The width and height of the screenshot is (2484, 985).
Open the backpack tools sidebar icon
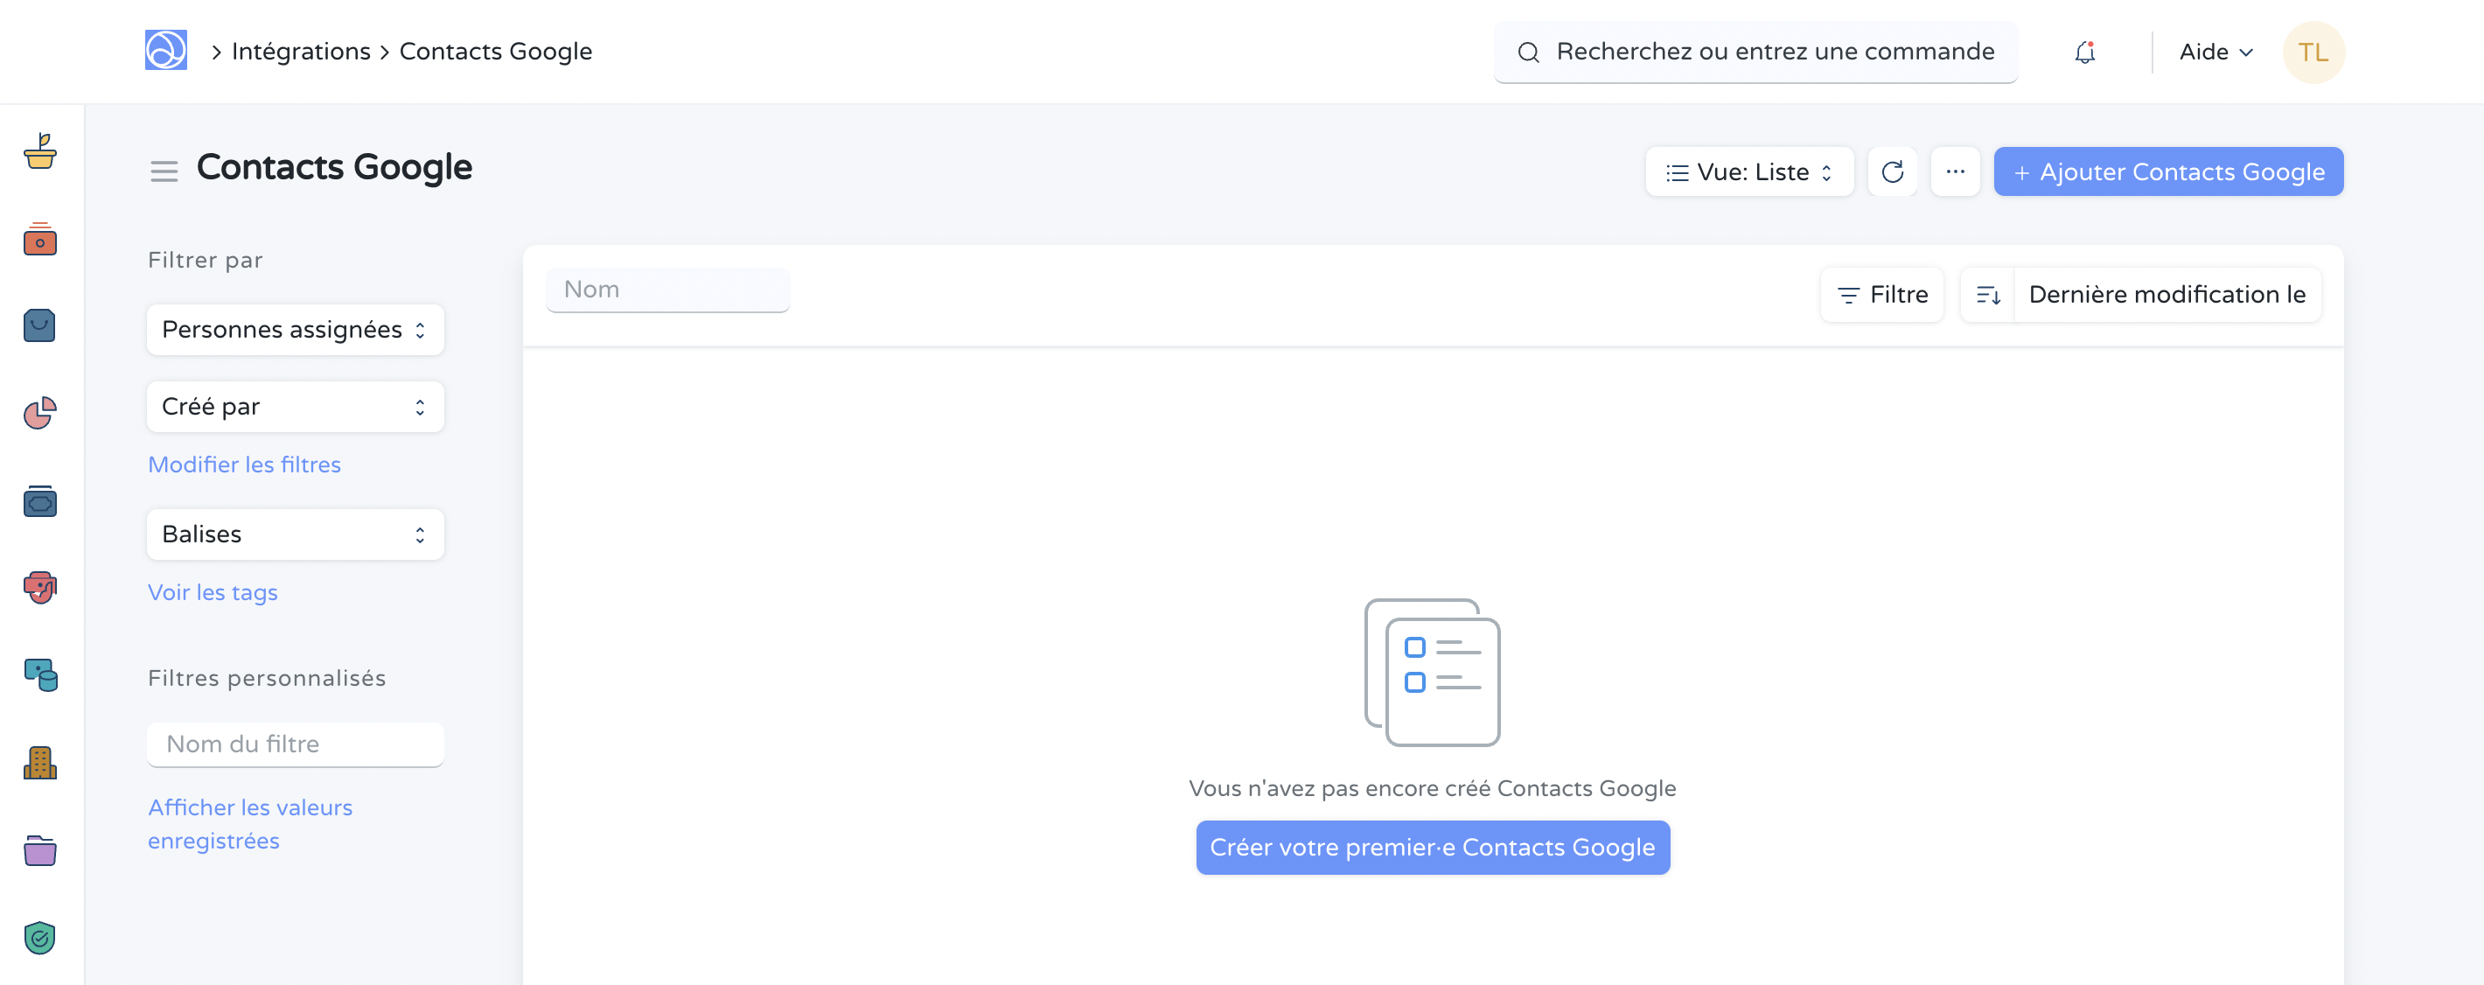(39, 589)
